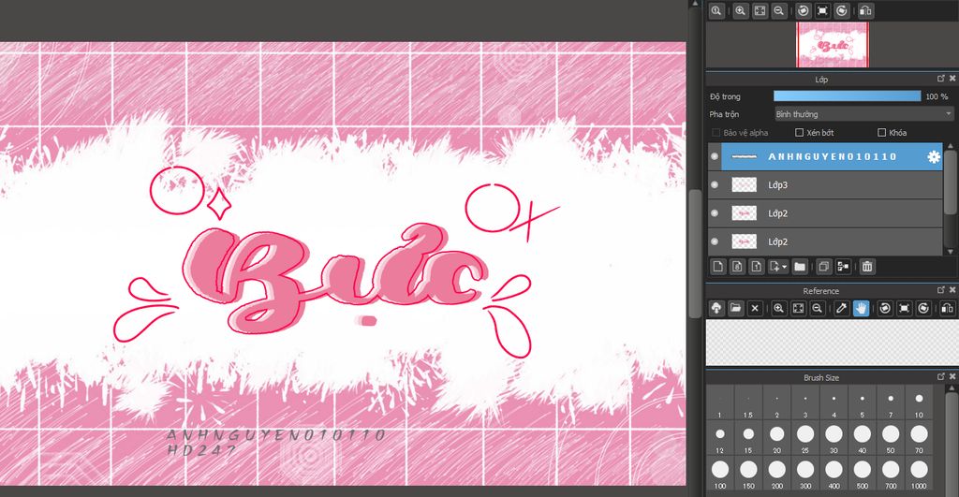The width and height of the screenshot is (959, 497).
Task: Add a new 1-bit layer
Action: [757, 267]
